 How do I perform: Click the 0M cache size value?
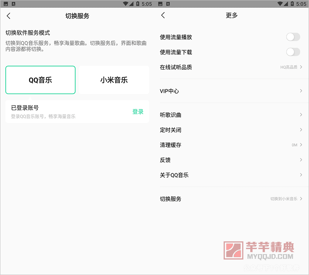[x=294, y=145]
